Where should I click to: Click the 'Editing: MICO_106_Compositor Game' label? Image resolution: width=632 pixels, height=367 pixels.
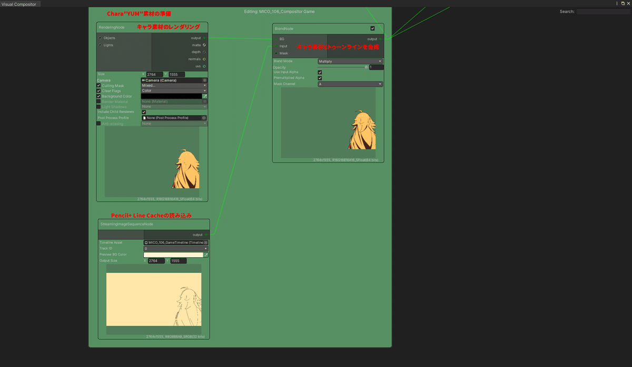click(x=280, y=11)
